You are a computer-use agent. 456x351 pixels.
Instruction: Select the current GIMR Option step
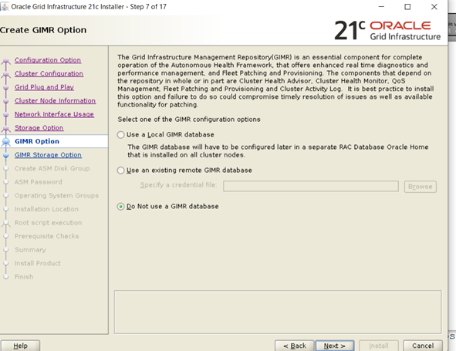point(37,141)
